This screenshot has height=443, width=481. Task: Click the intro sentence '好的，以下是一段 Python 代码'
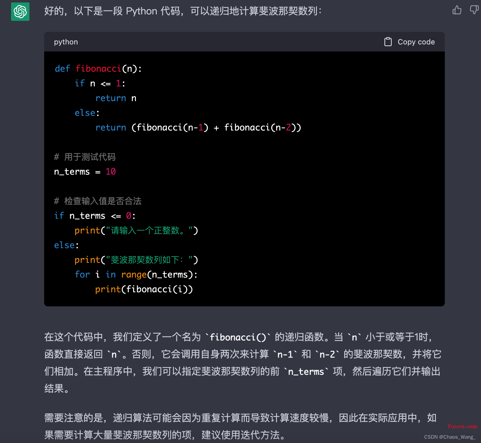[183, 11]
